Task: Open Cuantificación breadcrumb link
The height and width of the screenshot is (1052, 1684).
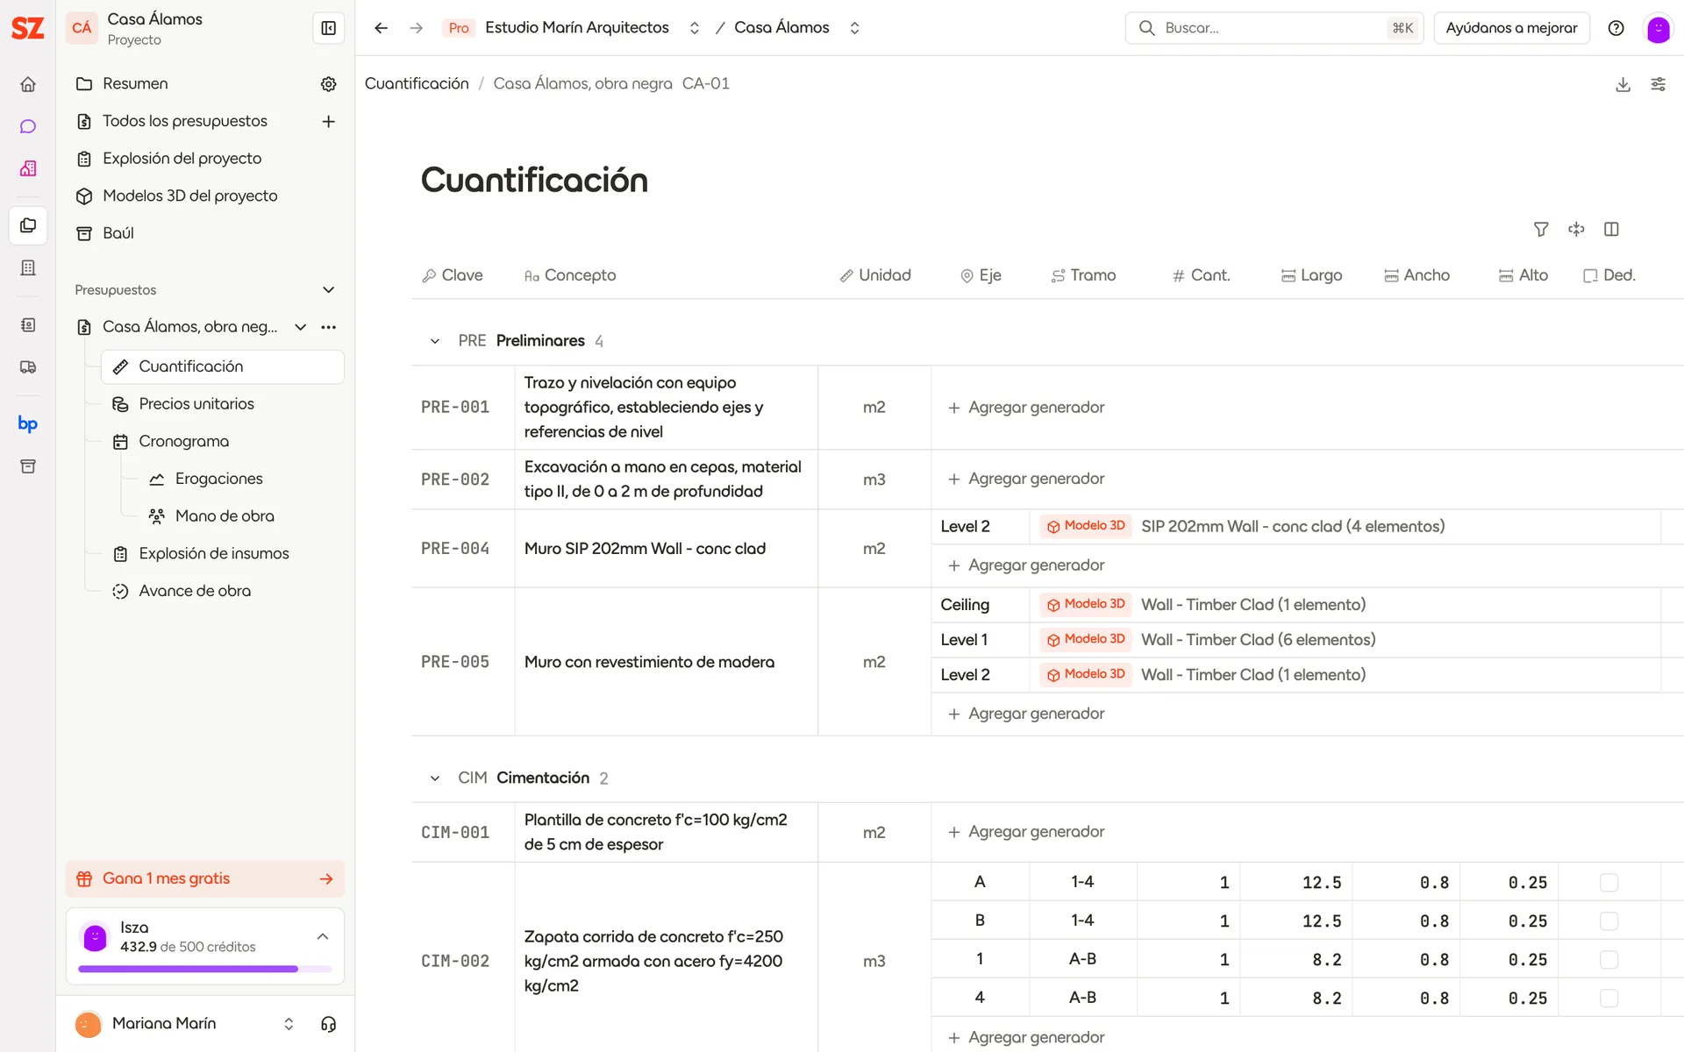Action: point(417,84)
